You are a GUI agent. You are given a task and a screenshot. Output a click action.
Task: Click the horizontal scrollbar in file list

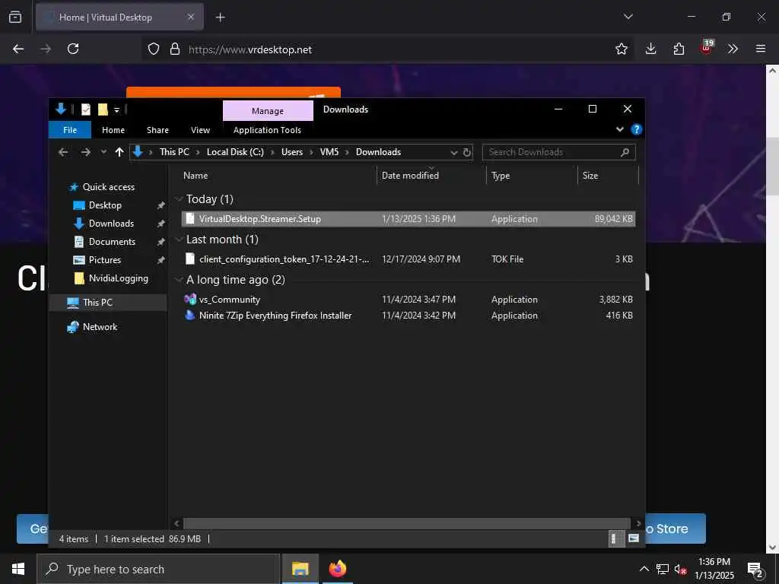408,523
